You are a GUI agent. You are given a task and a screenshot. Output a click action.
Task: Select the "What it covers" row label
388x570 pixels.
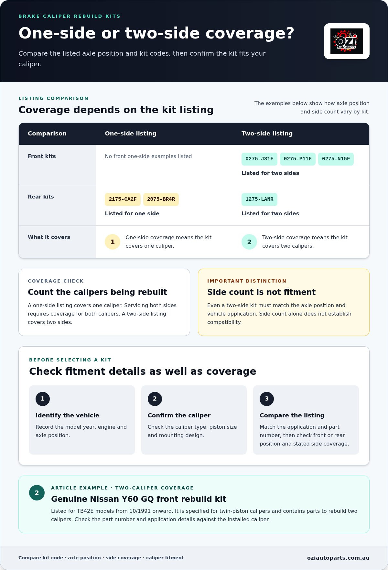click(49, 237)
